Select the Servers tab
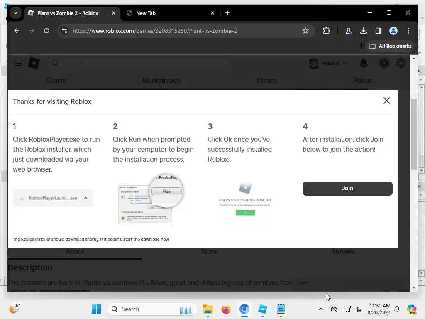Image resolution: width=425 pixels, height=319 pixels. pos(343,252)
